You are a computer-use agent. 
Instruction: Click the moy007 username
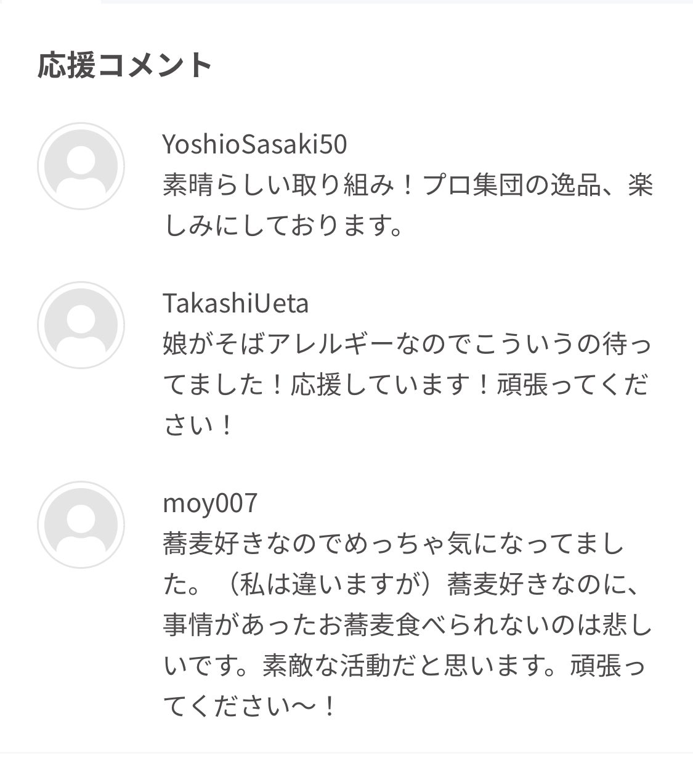point(209,503)
